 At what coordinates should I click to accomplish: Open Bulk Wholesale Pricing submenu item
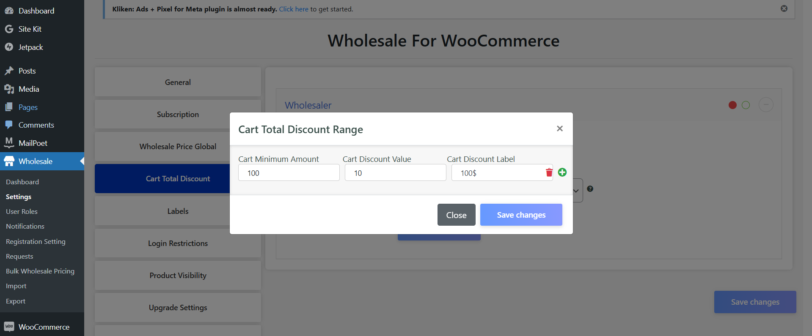tap(40, 271)
